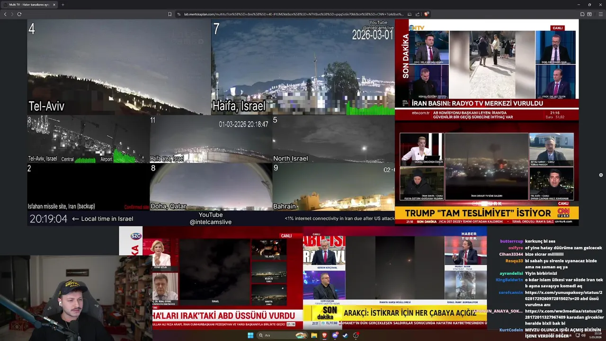The width and height of the screenshot is (606, 341).
Task: Click chat username serefcansin
Action: [x=511, y=293]
